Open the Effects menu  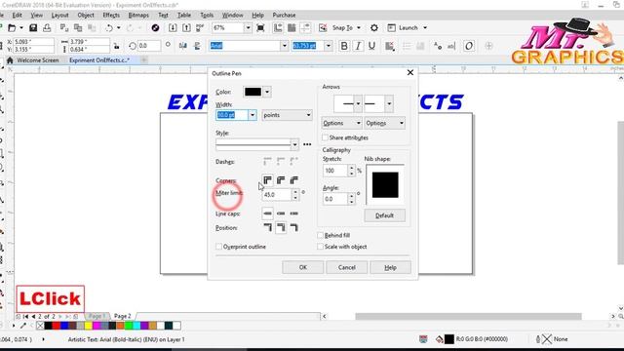111,16
